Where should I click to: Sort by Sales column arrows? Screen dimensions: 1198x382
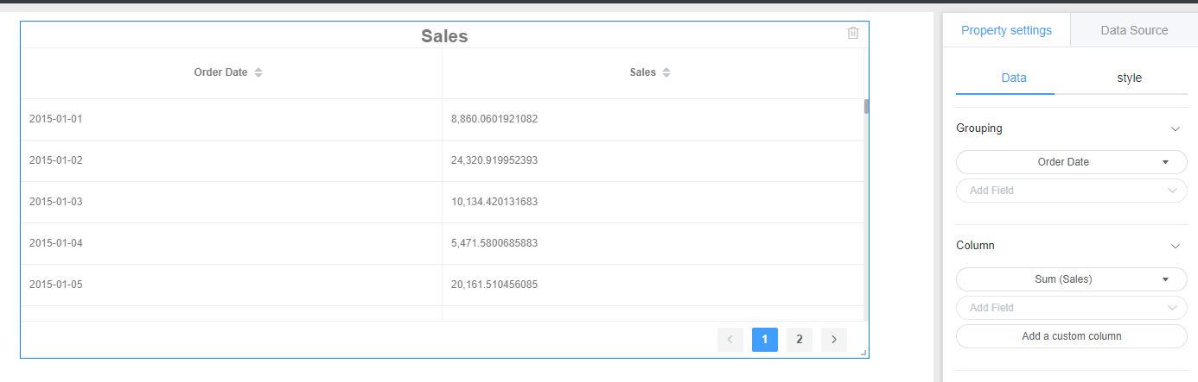pos(666,73)
